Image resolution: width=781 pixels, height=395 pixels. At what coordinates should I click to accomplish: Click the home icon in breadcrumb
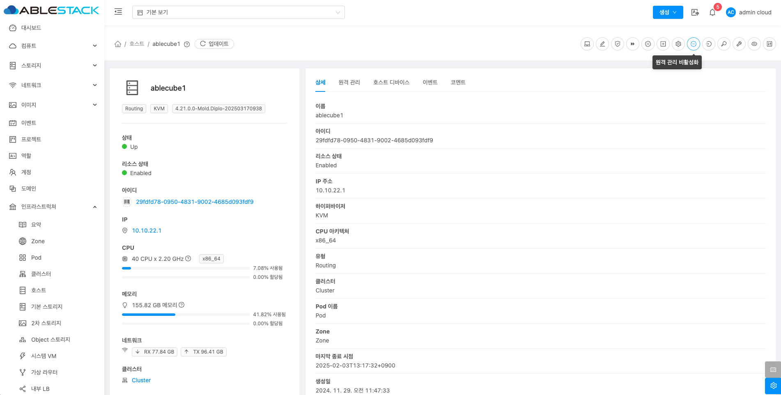(x=118, y=44)
